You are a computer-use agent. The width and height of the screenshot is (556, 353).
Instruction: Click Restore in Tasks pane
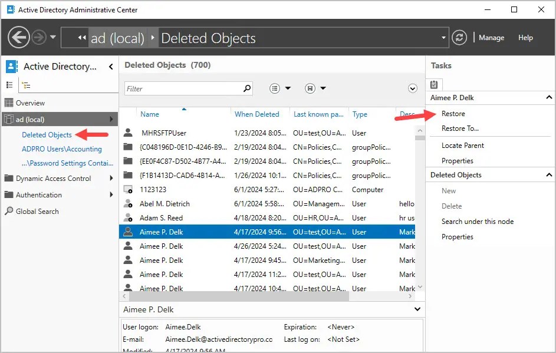point(453,114)
